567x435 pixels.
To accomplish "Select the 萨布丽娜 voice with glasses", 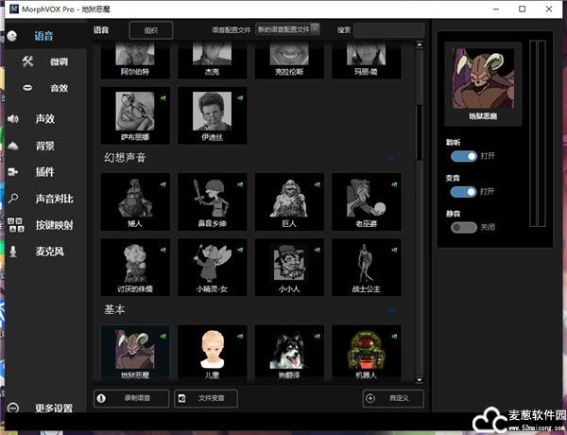I will 135,115.
